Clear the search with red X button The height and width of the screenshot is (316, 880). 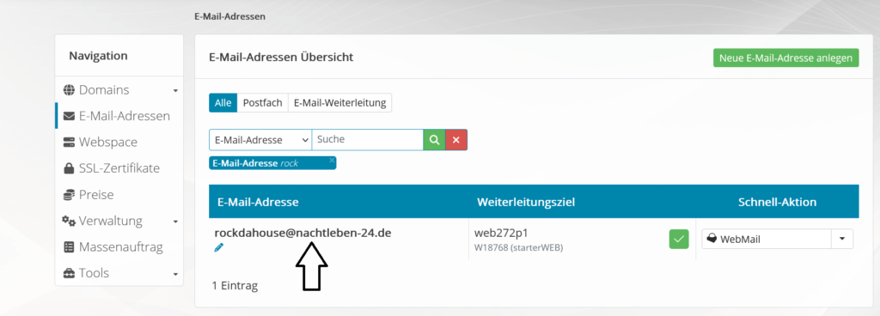click(x=456, y=140)
